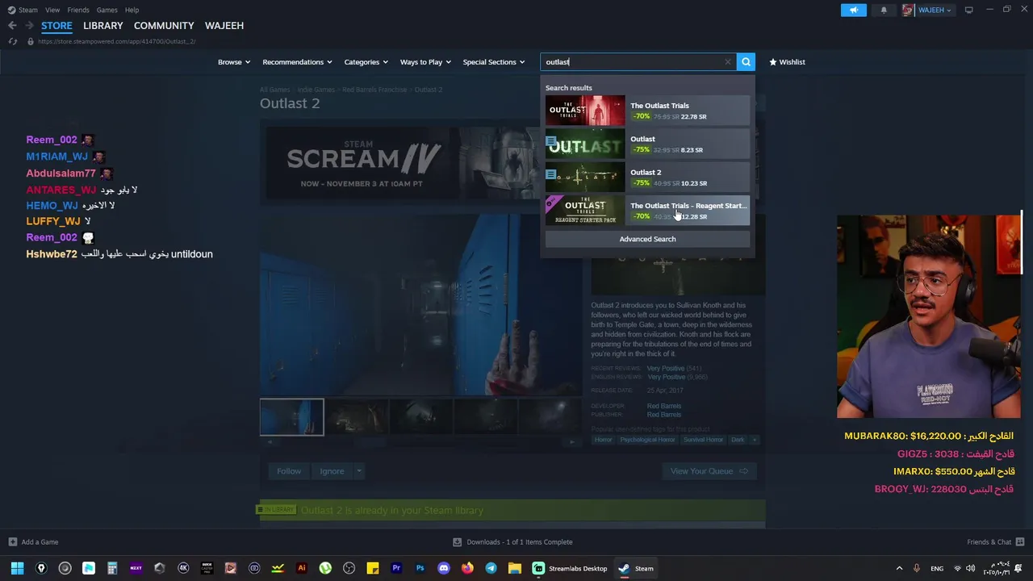Screen dimensions: 1033x581
Task: Open the Calculator from the taskbar
Action: (112, 568)
